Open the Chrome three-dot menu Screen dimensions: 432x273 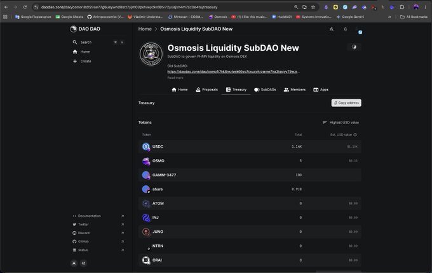coord(426,7)
